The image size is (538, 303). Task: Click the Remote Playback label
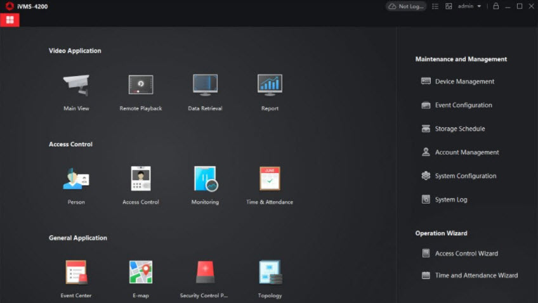[x=141, y=108]
